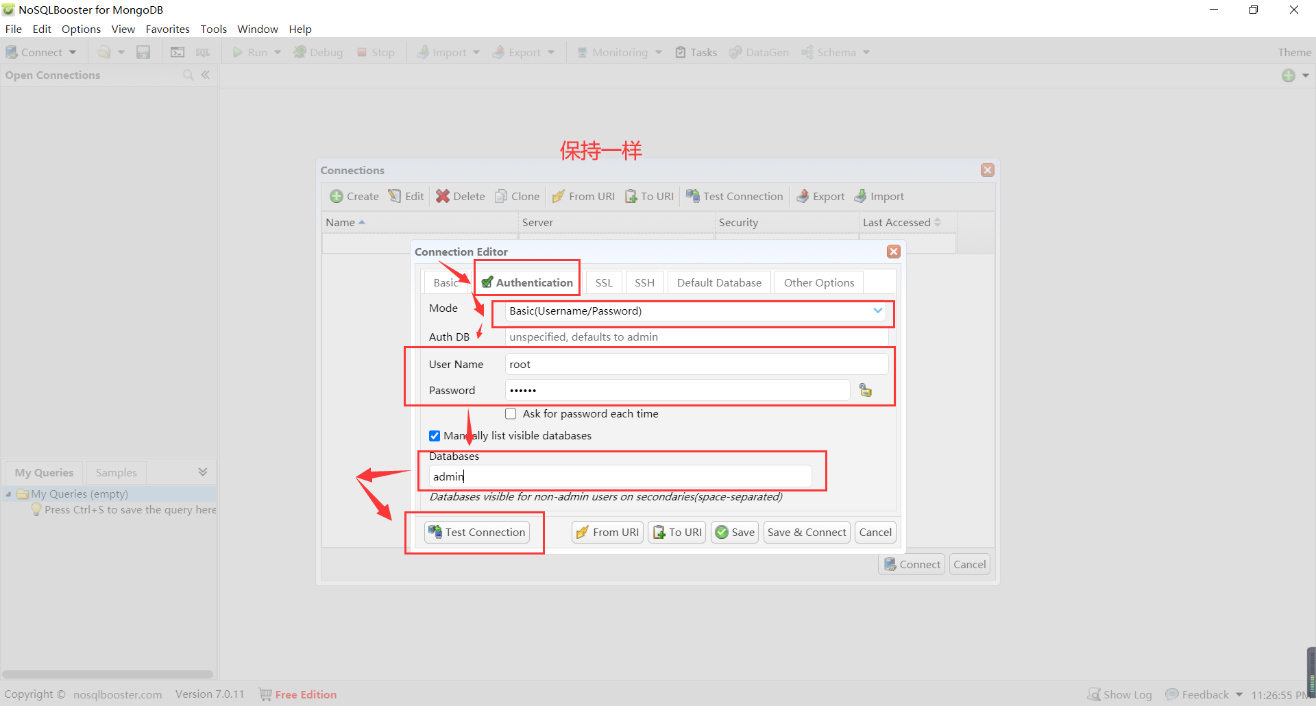
Task: Click Delete in the Connections toolbar
Action: 461,196
